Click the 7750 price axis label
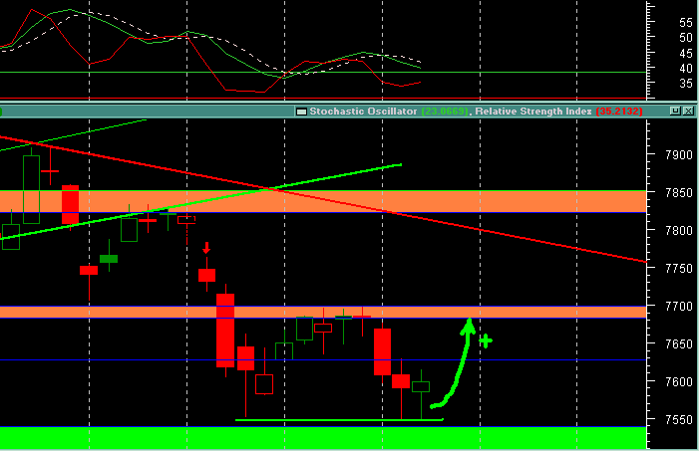The width and height of the screenshot is (699, 451). 678,269
